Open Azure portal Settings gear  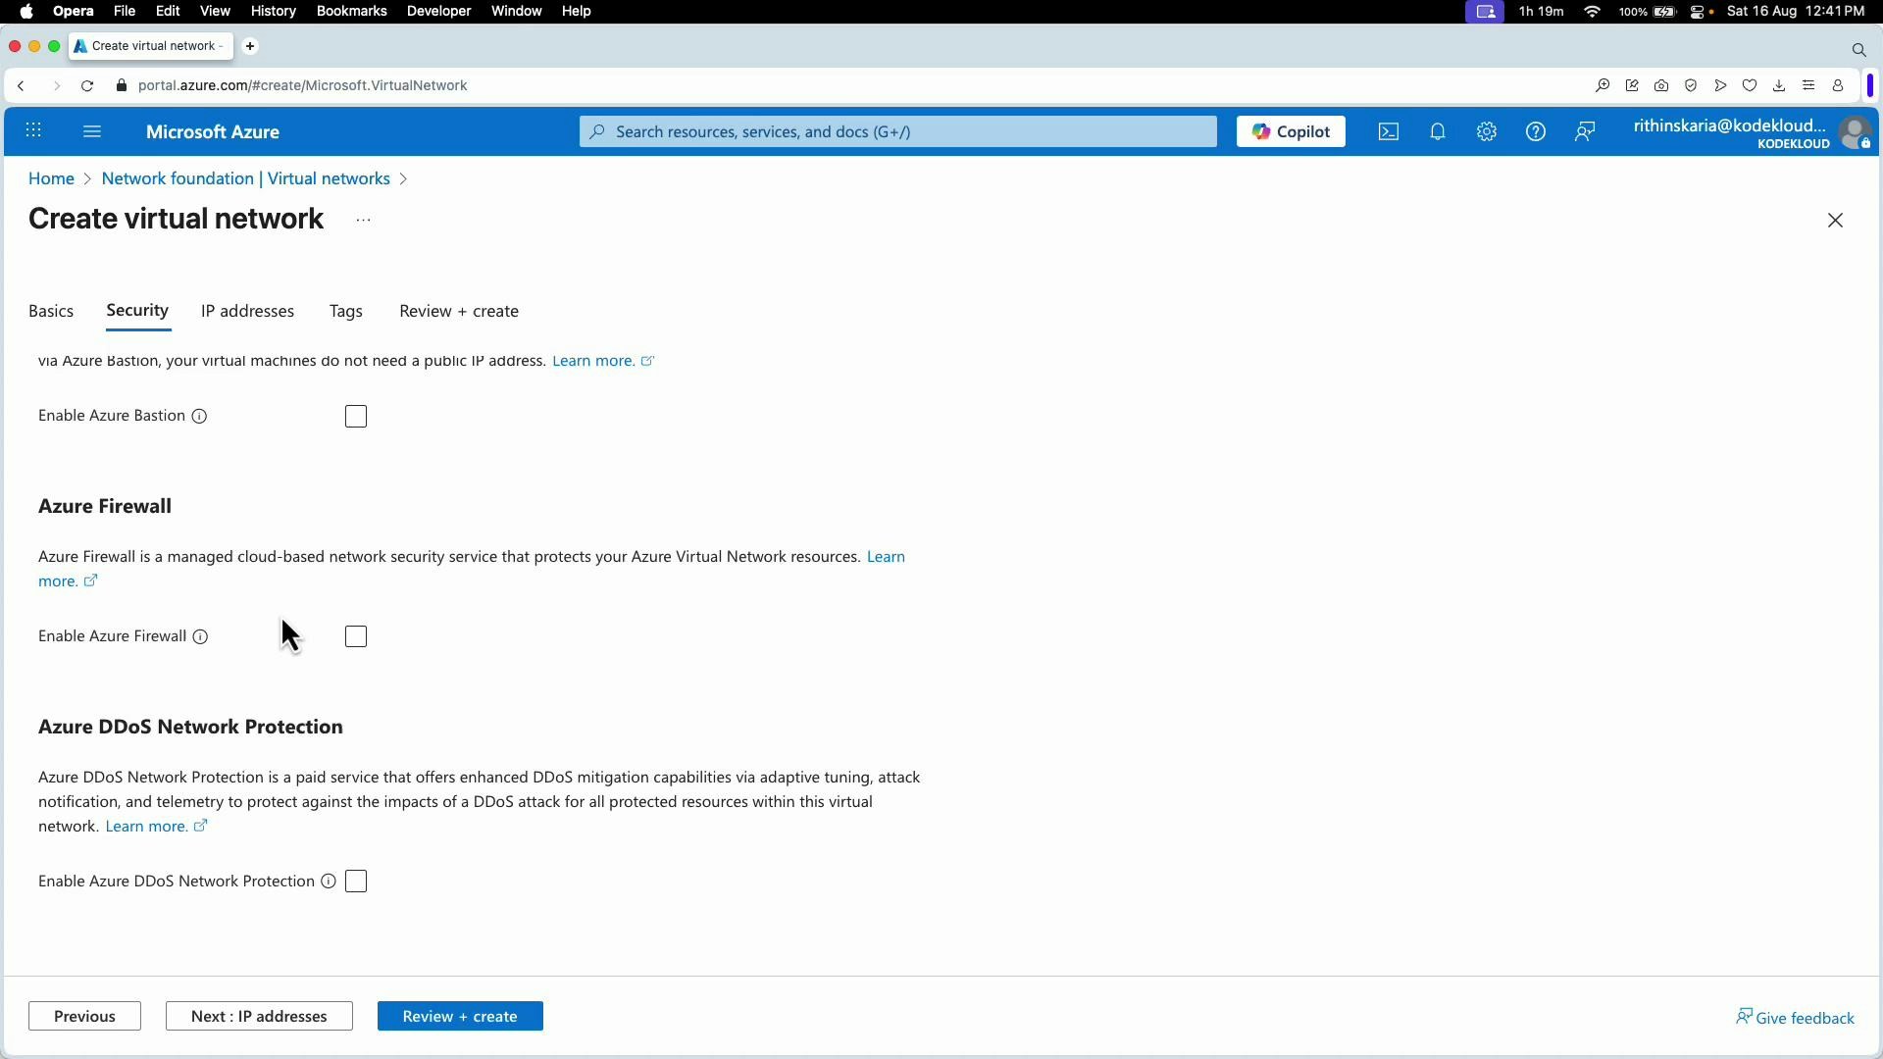(1486, 130)
